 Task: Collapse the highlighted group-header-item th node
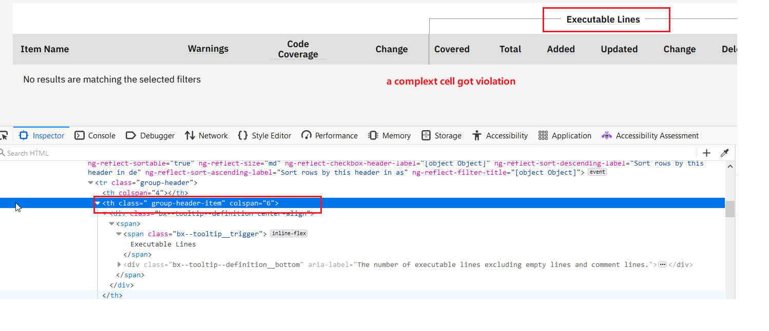(x=98, y=203)
